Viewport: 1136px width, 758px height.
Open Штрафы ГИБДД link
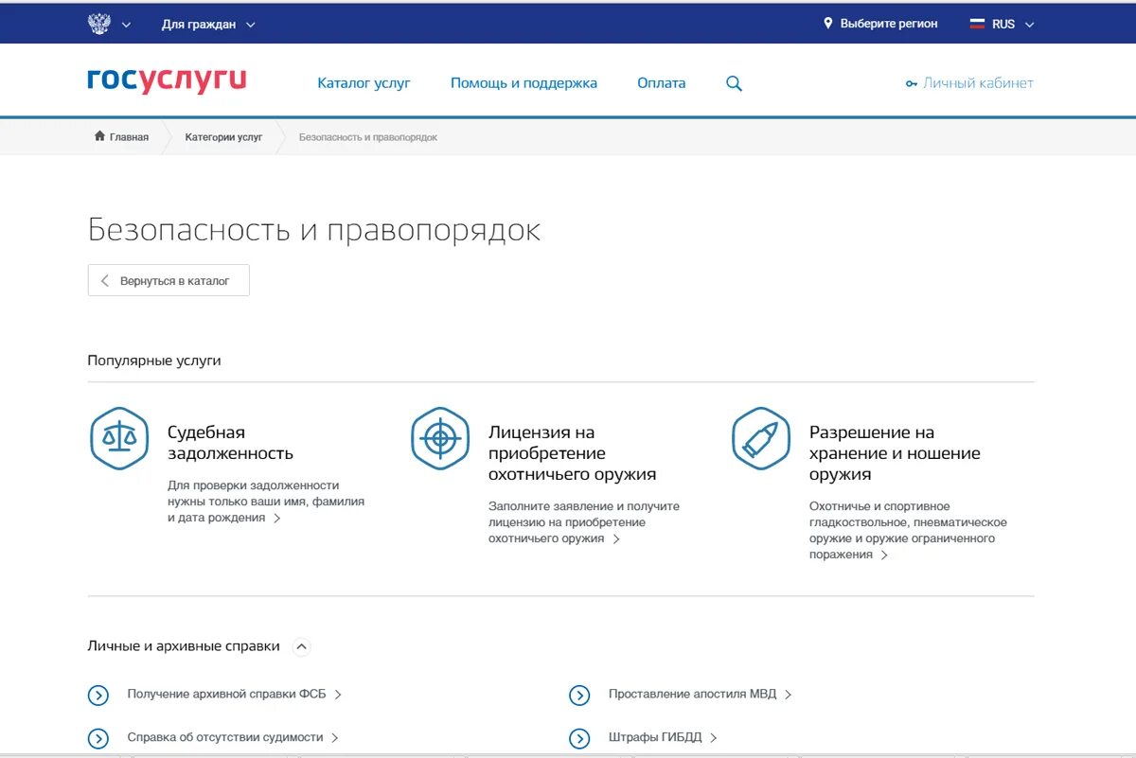coord(655,737)
